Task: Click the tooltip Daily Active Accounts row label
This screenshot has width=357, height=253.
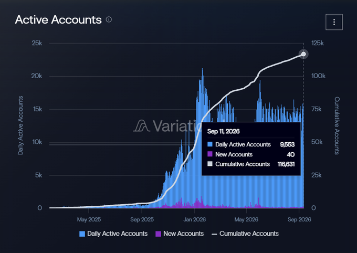Action: pos(243,144)
